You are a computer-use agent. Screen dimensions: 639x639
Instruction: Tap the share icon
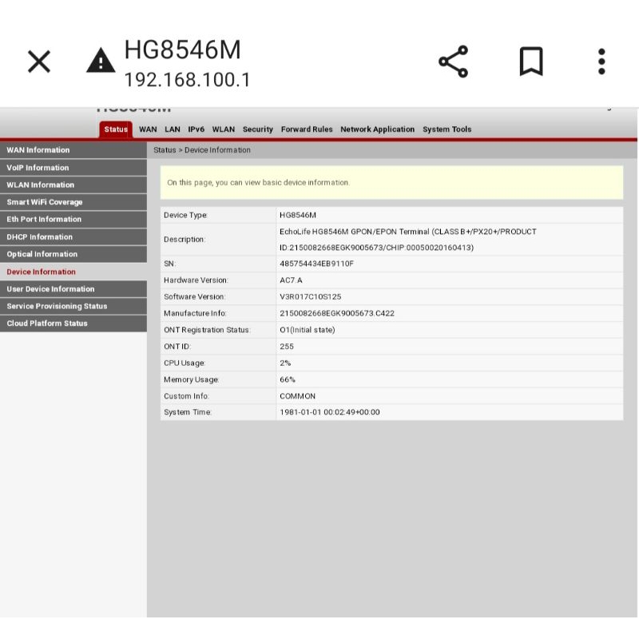point(453,62)
